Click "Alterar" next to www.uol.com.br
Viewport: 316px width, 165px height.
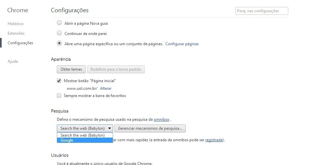pyautogui.click(x=106, y=88)
